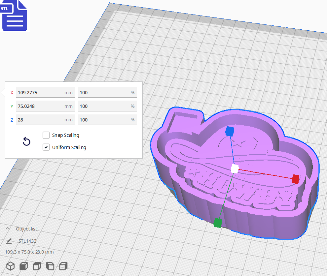The image size is (327, 276).
Task: Switch to the isometric 3D view
Action: (10, 266)
